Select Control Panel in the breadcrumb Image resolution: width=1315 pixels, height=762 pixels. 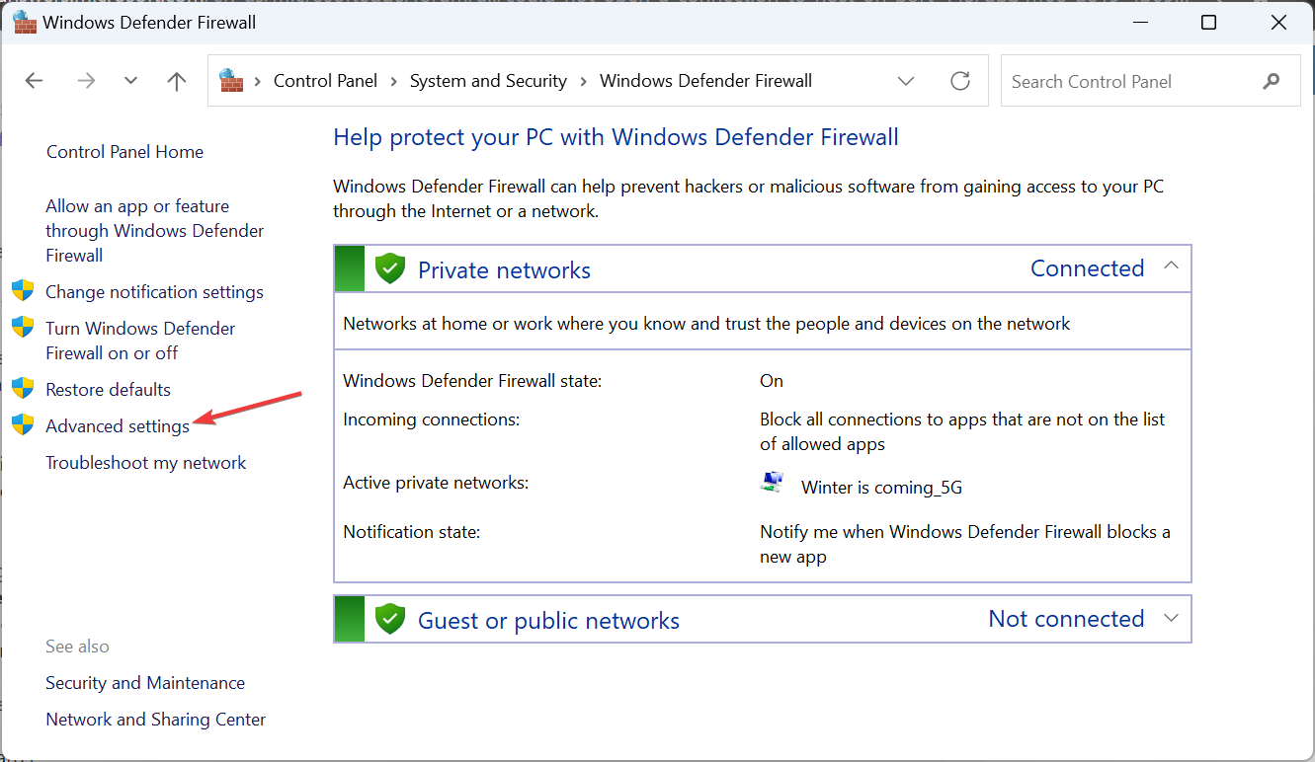(325, 81)
